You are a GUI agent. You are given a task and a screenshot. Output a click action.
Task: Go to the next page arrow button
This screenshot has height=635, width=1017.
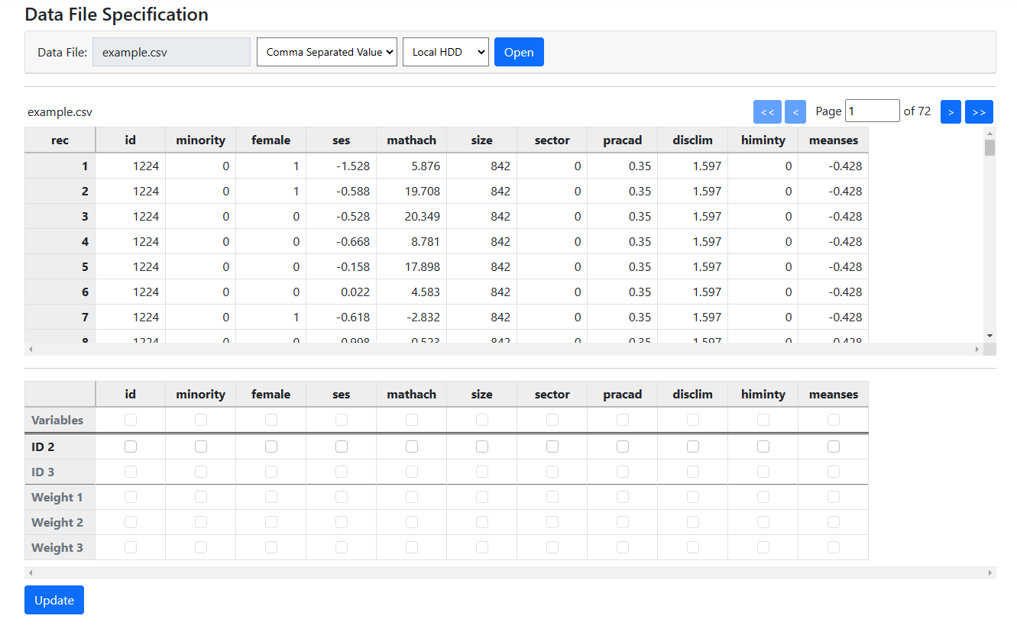coord(951,111)
